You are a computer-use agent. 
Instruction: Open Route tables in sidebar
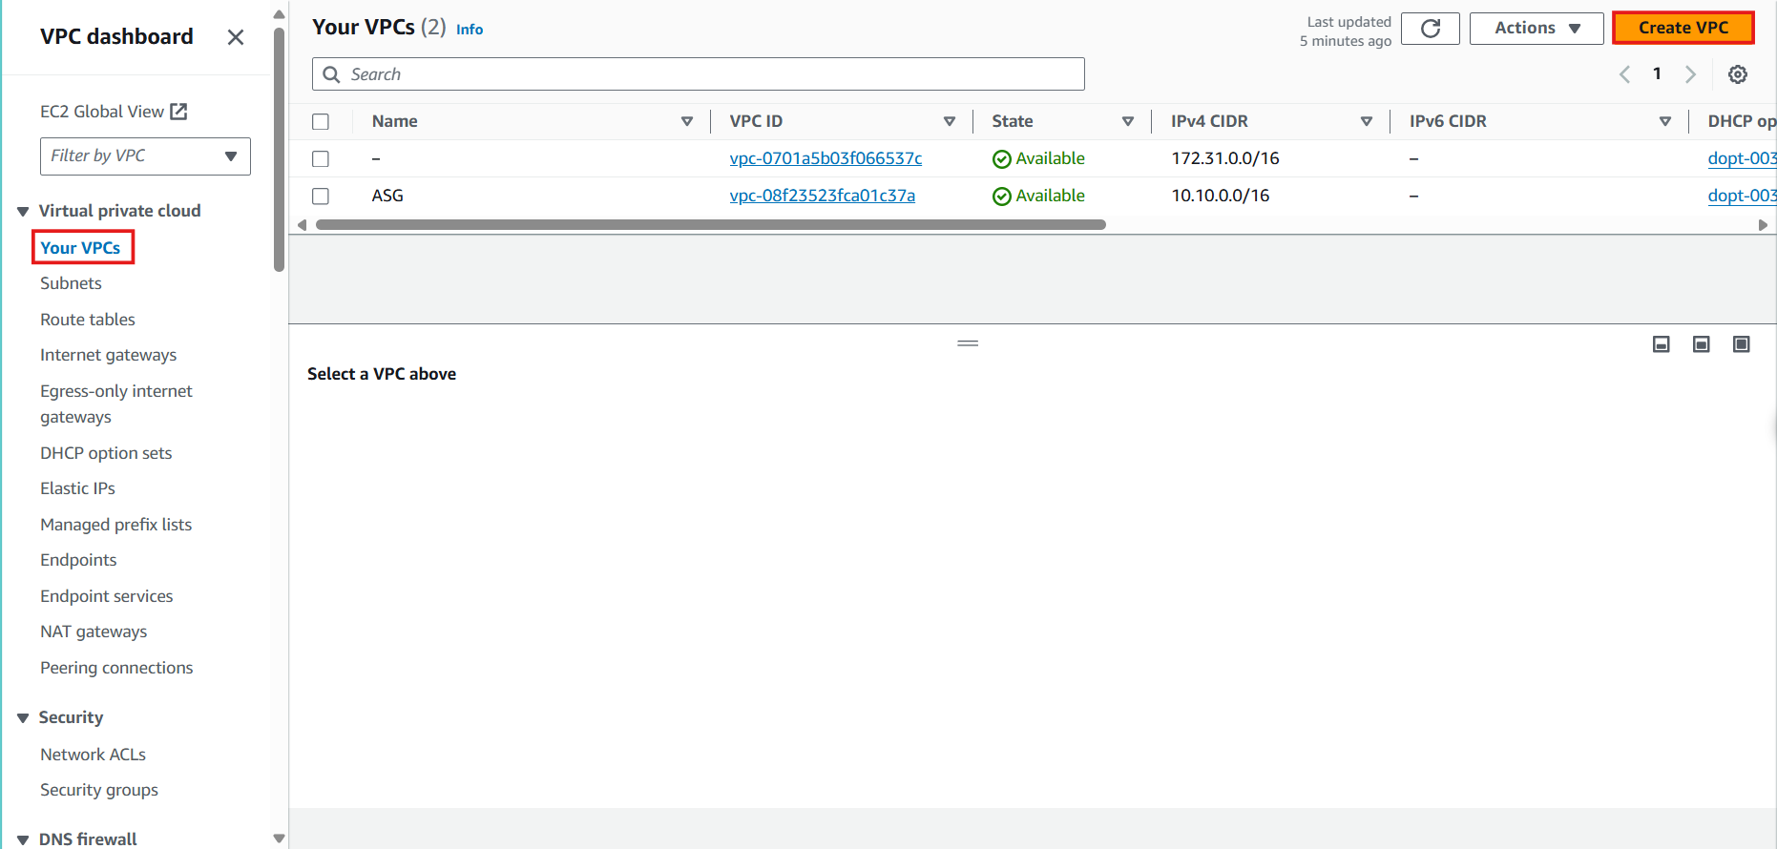(88, 320)
